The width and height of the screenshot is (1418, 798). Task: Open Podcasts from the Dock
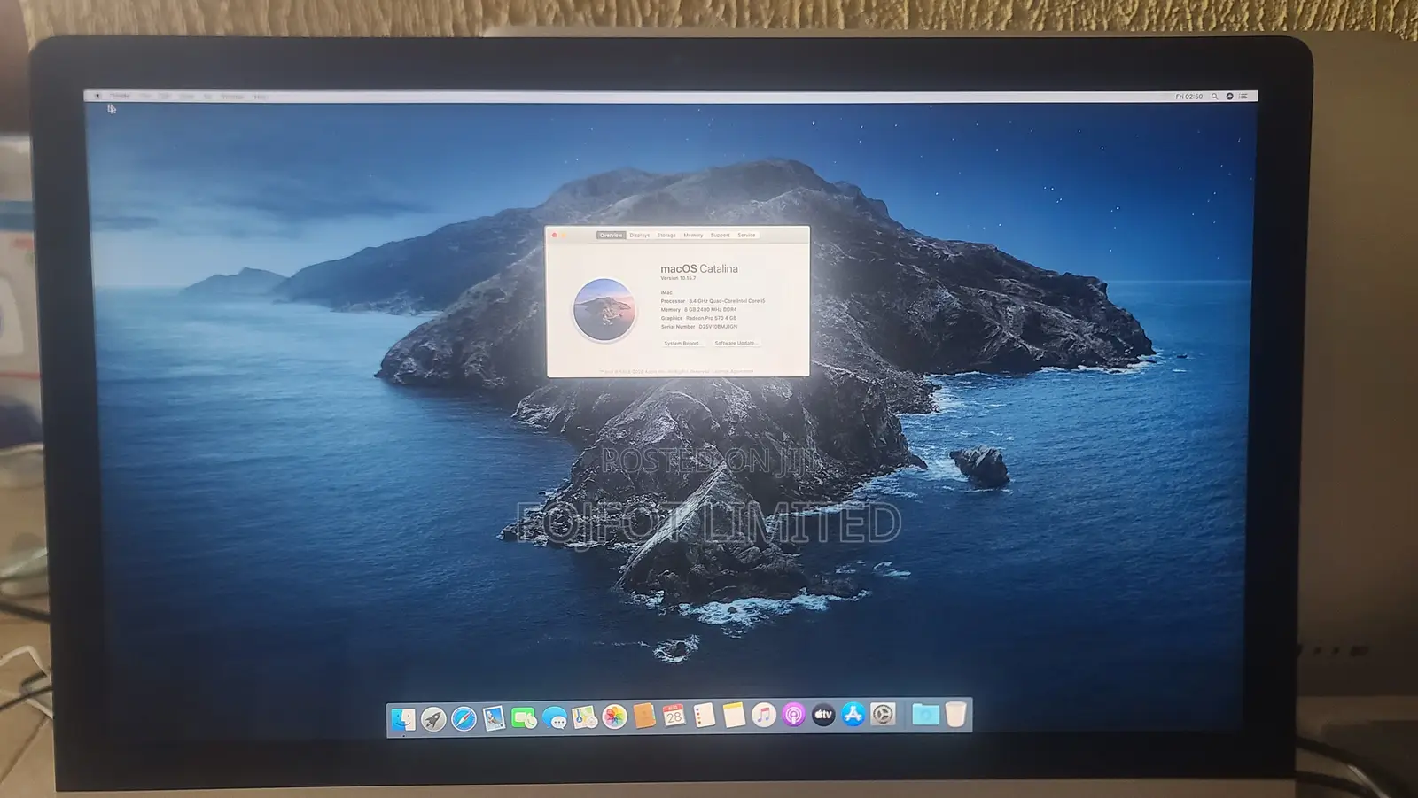[794, 715]
